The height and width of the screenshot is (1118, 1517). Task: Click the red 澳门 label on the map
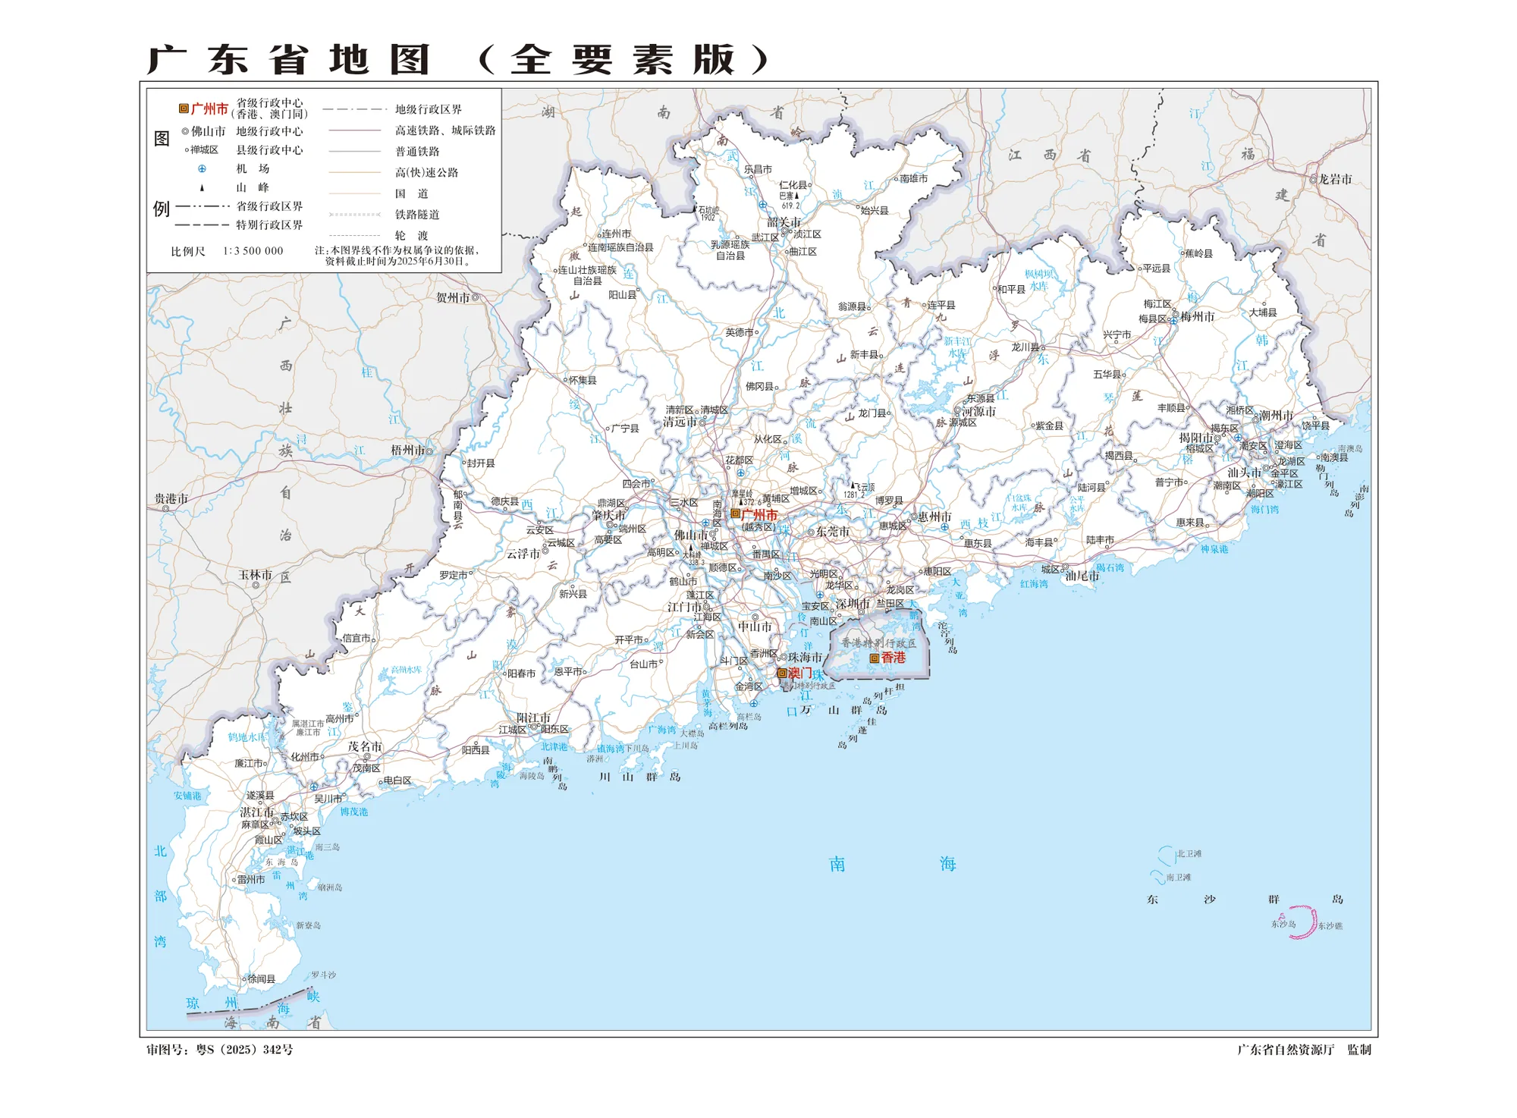pyautogui.click(x=800, y=673)
